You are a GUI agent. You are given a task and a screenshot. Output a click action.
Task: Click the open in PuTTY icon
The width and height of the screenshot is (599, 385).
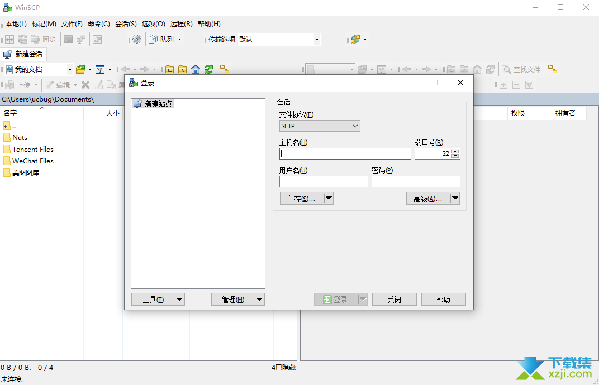81,39
